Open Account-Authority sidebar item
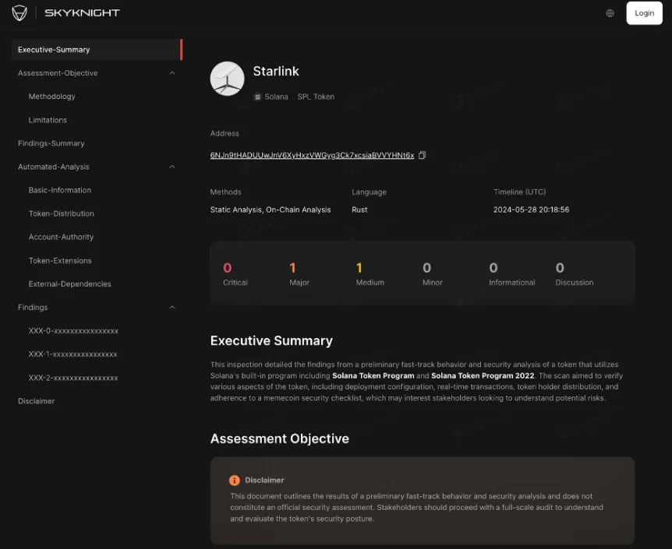The image size is (672, 549). (61, 237)
